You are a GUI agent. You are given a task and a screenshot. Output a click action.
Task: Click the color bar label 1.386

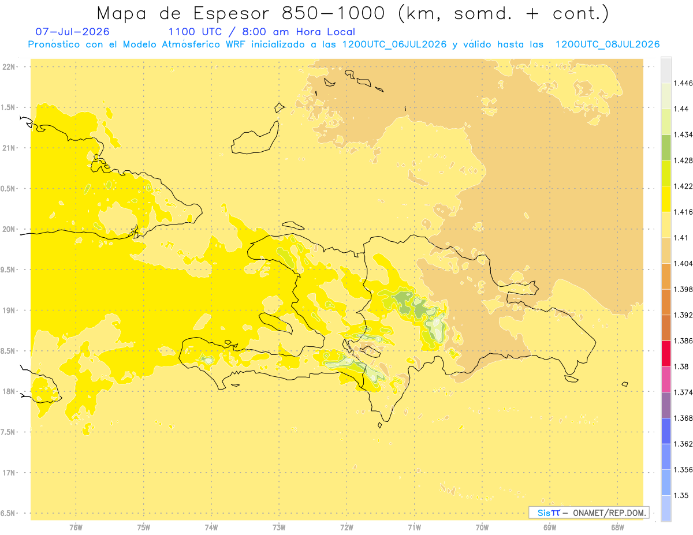(683, 341)
